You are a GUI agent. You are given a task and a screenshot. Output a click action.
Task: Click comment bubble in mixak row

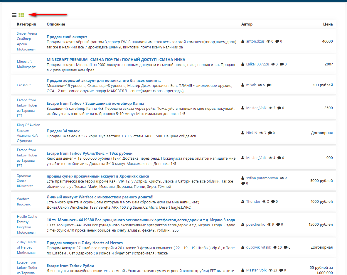tap(269, 85)
